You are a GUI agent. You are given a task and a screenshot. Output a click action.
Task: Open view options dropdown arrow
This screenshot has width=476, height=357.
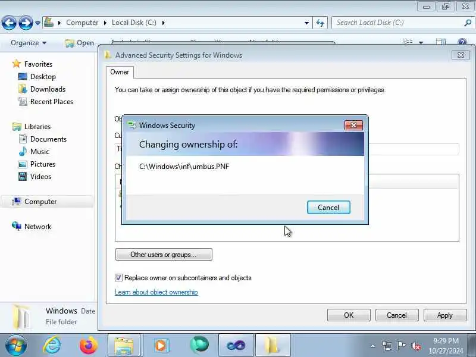click(421, 42)
